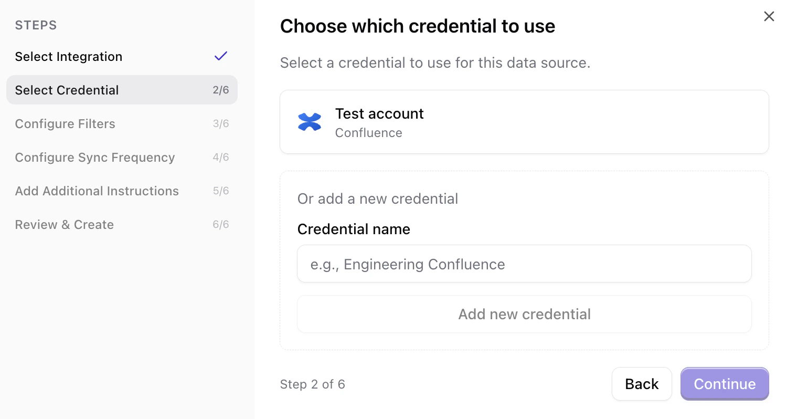Click the Test account card title
The image size is (787, 419).
click(x=379, y=113)
